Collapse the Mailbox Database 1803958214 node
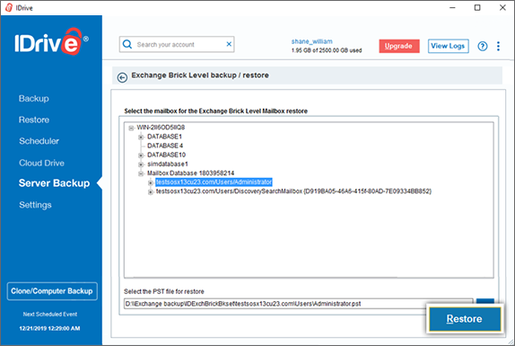The width and height of the screenshot is (515, 346). pyautogui.click(x=141, y=173)
